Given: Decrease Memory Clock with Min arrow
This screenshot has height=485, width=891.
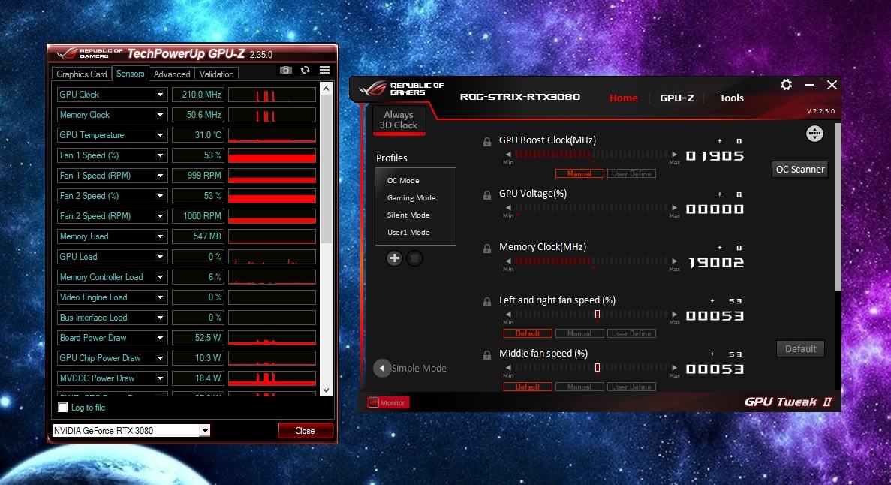Looking at the screenshot, I should point(508,261).
